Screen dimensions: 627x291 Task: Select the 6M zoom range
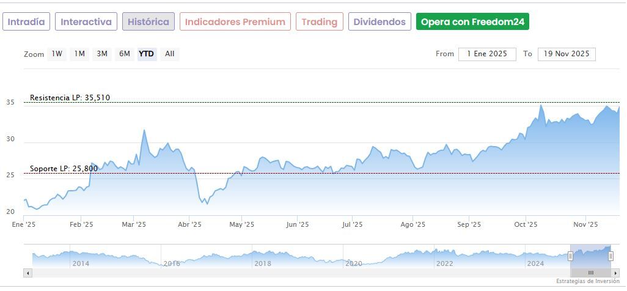[x=125, y=54]
